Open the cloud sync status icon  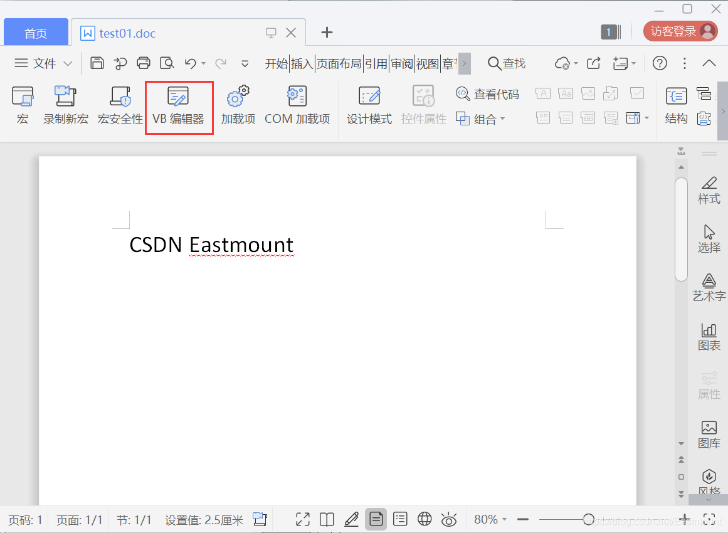pos(562,63)
